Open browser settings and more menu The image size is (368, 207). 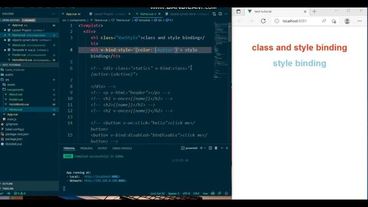[359, 21]
